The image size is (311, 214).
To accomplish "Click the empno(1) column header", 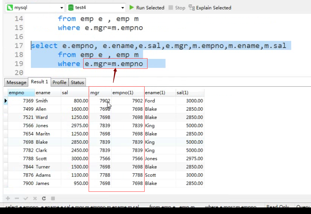I will 128,92.
